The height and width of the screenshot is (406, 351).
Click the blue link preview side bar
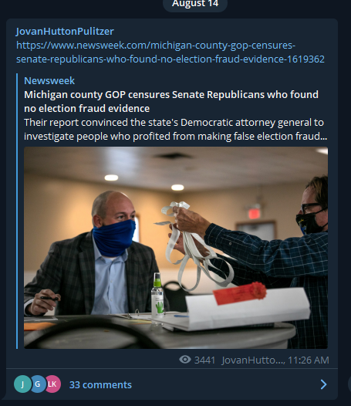tap(17, 211)
